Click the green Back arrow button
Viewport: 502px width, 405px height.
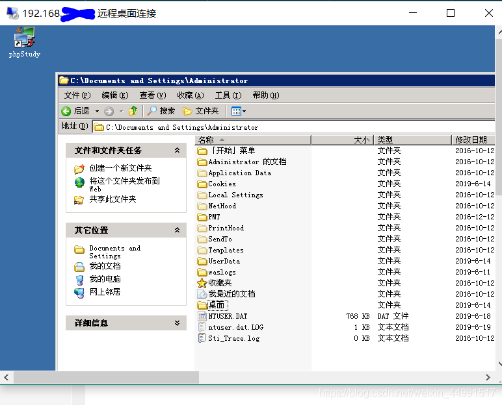pyautogui.click(x=66, y=111)
